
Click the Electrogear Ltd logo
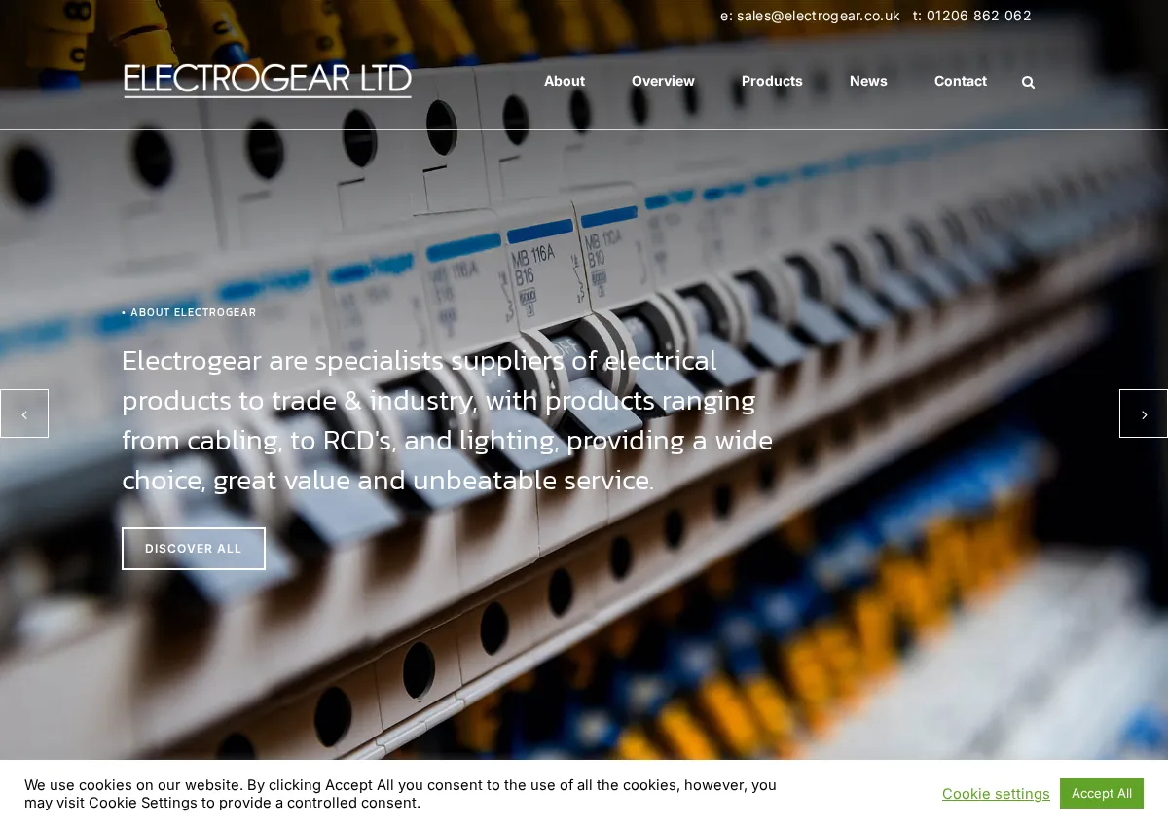pos(268,81)
